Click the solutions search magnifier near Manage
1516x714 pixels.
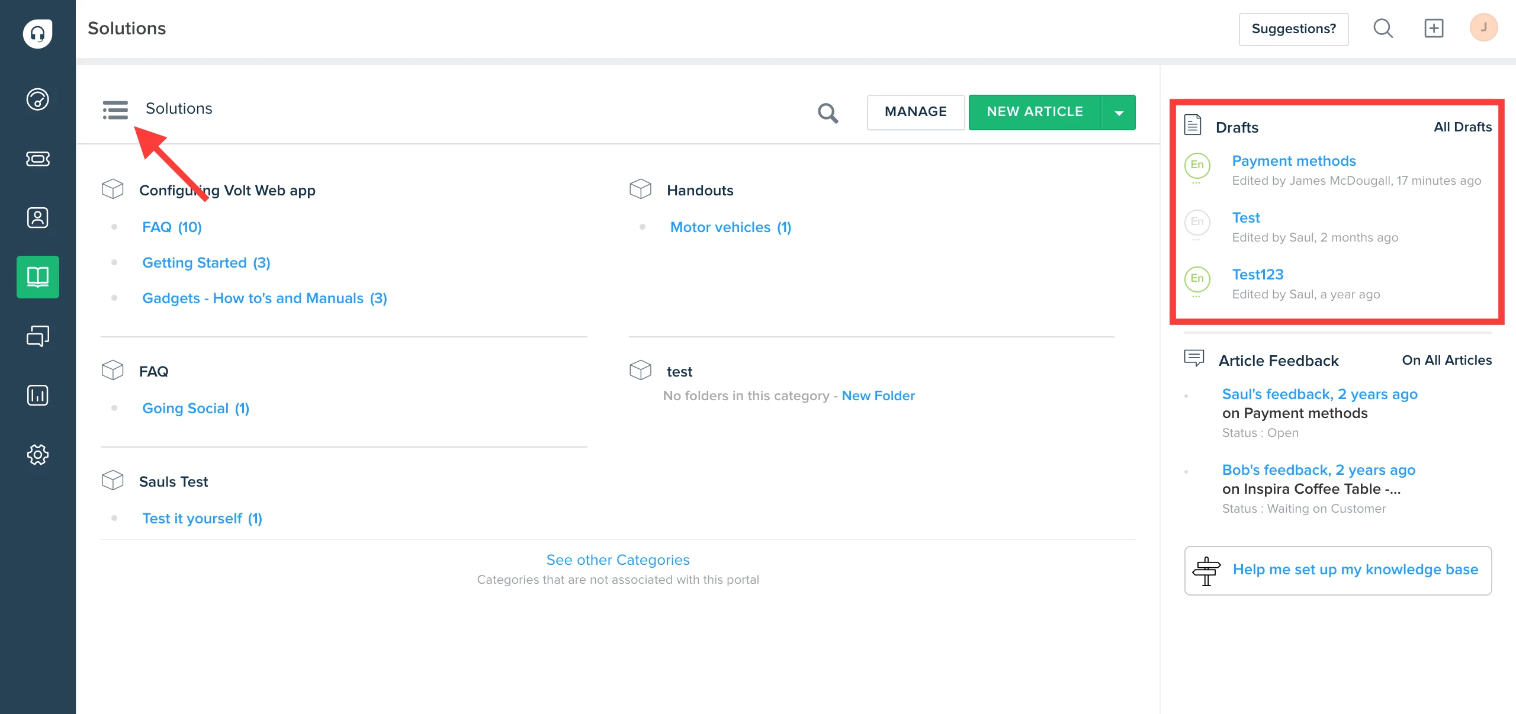pyautogui.click(x=827, y=112)
